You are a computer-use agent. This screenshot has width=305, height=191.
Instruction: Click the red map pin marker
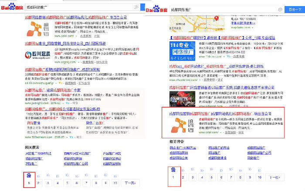click(216, 18)
